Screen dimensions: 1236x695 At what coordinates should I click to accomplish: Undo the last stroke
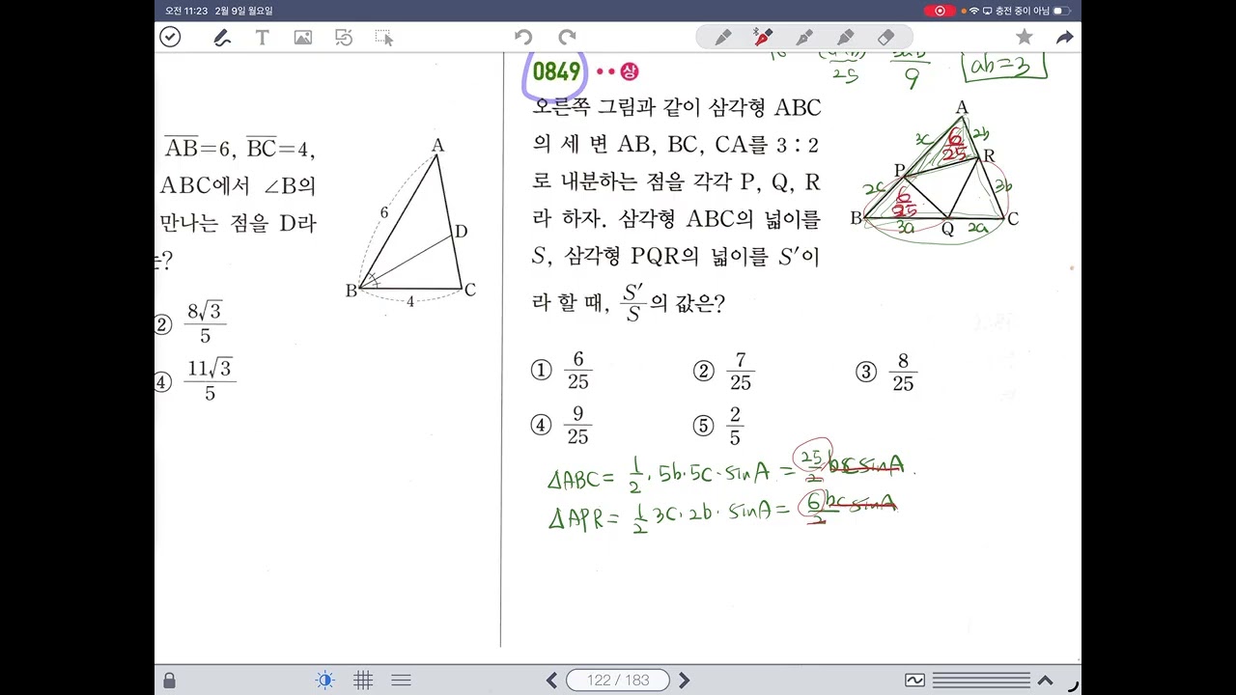(523, 38)
